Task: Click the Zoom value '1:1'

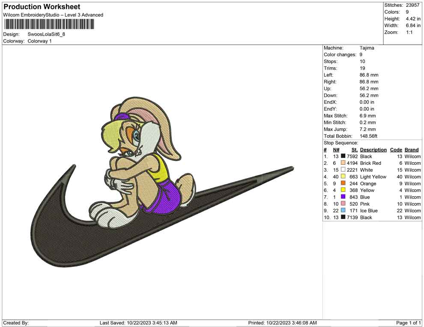Action: click(409, 32)
